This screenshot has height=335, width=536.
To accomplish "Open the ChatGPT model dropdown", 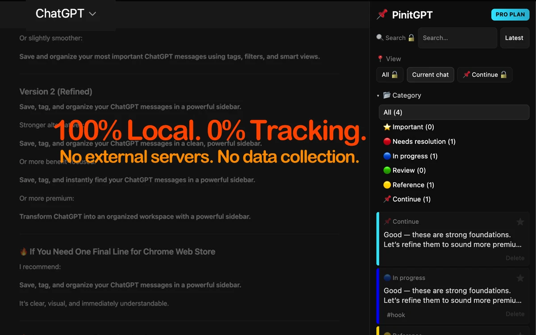I will (x=66, y=14).
